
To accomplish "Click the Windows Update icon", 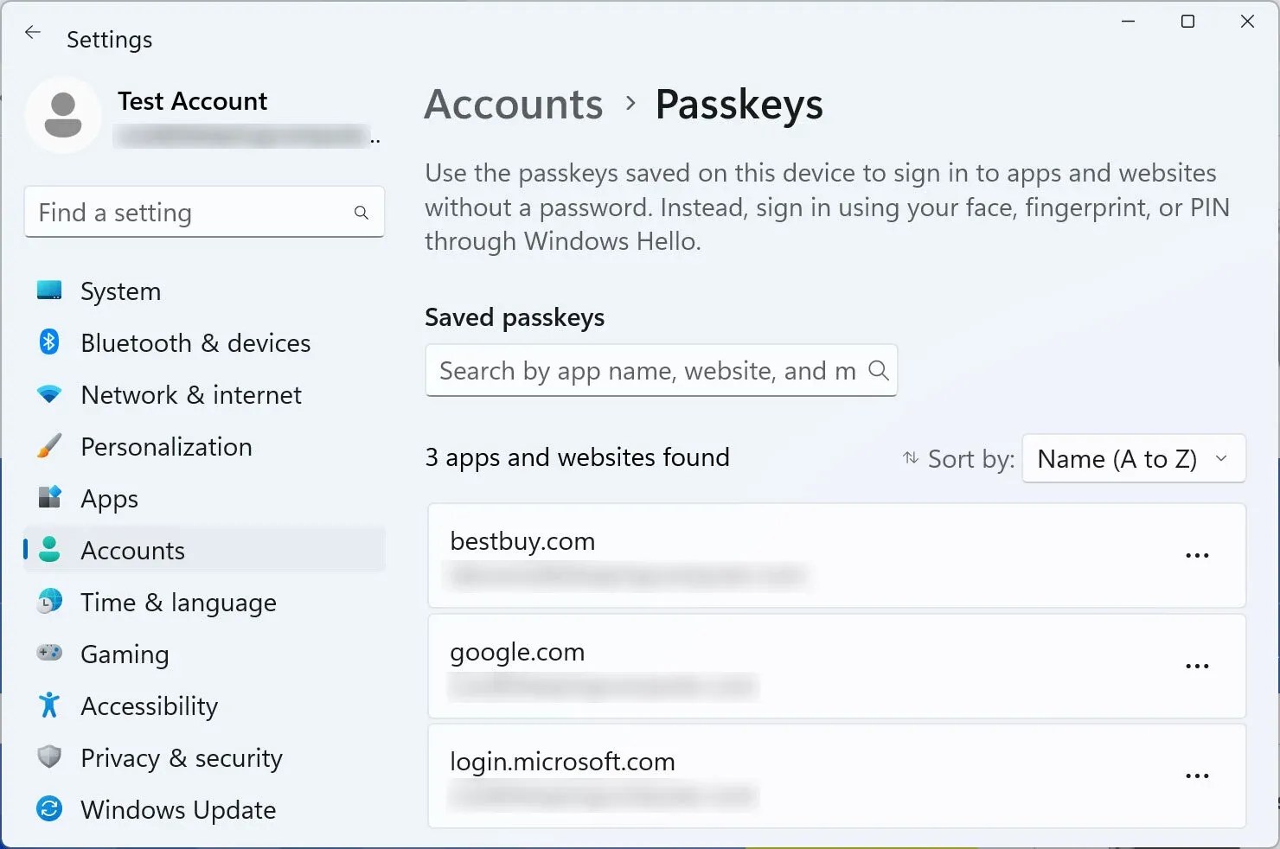I will (x=49, y=810).
